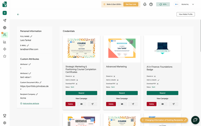View Campaign for Advanced Marketing card
This screenshot has width=201, height=126.
coord(122,98)
